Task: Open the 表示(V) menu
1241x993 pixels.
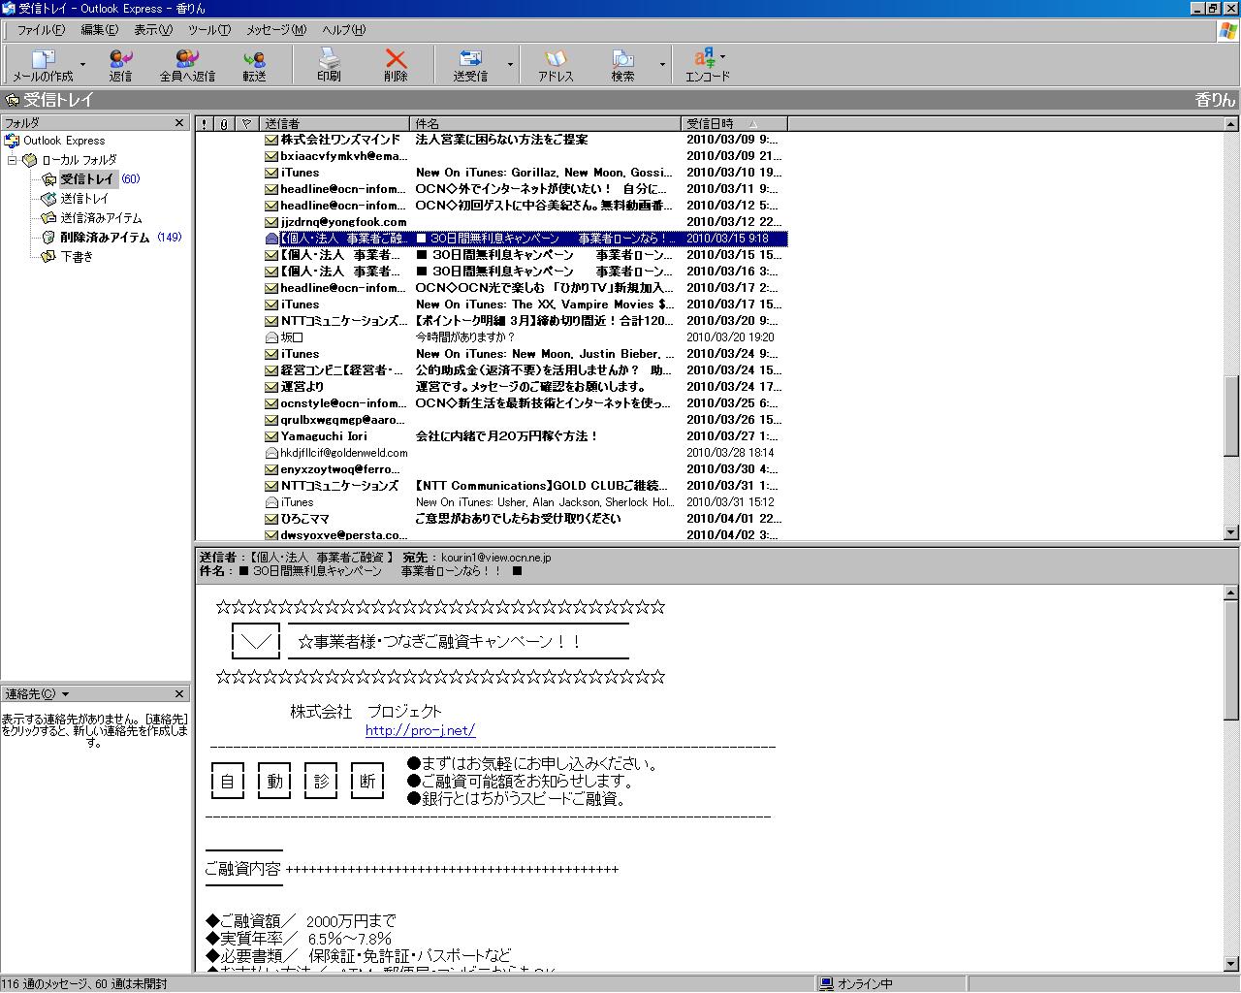Action: click(x=152, y=30)
